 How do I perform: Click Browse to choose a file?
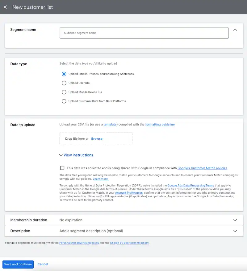point(97,139)
